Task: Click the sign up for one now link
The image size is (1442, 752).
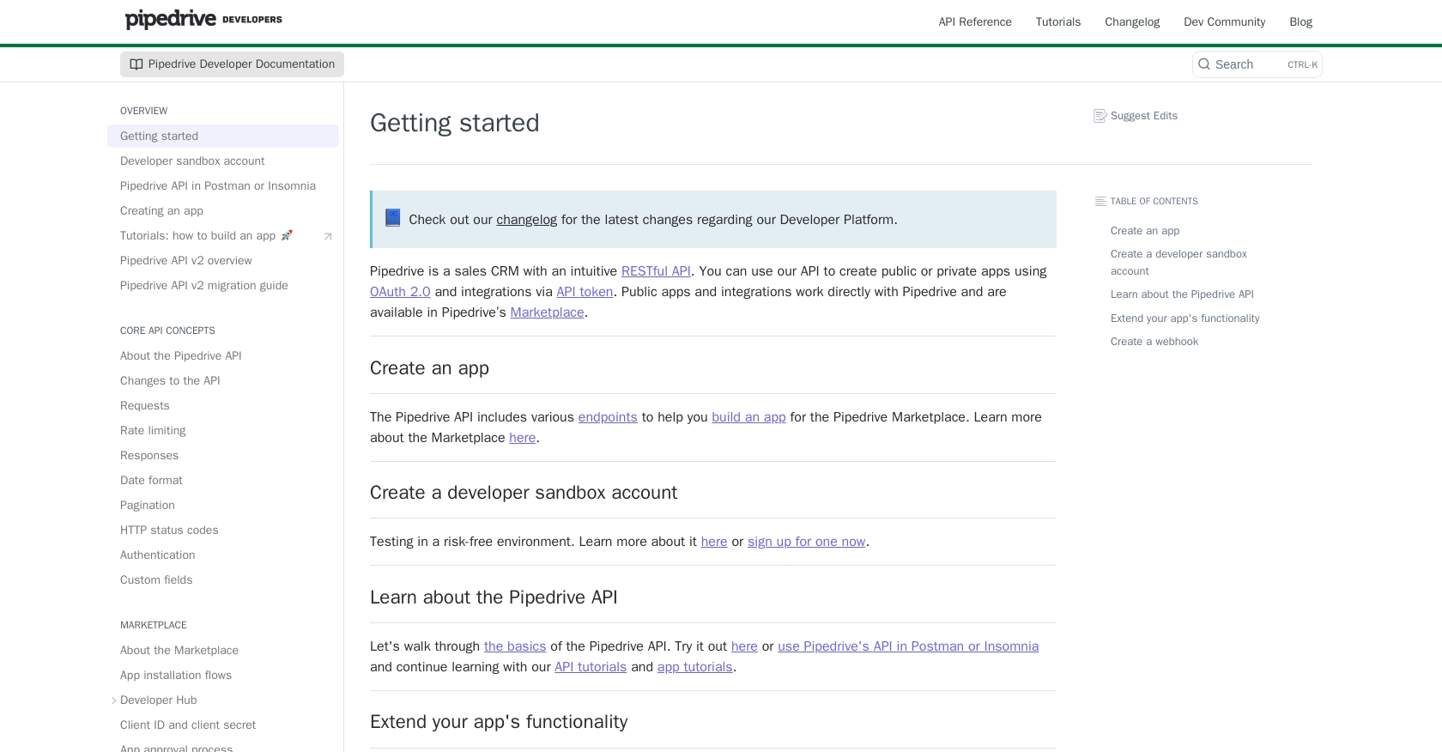Action: [806, 542]
